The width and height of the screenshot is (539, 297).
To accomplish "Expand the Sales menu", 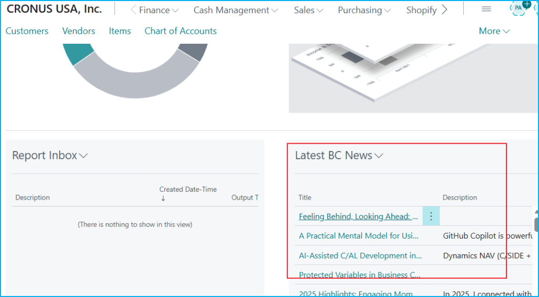I will click(309, 10).
